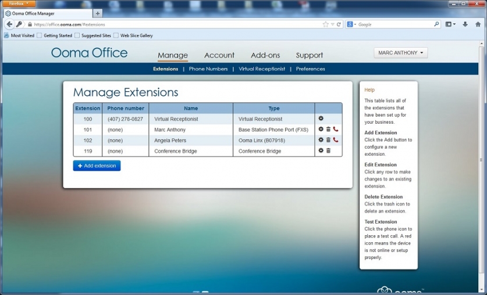Go to Support main tab
The image size is (487, 295).
pos(310,55)
